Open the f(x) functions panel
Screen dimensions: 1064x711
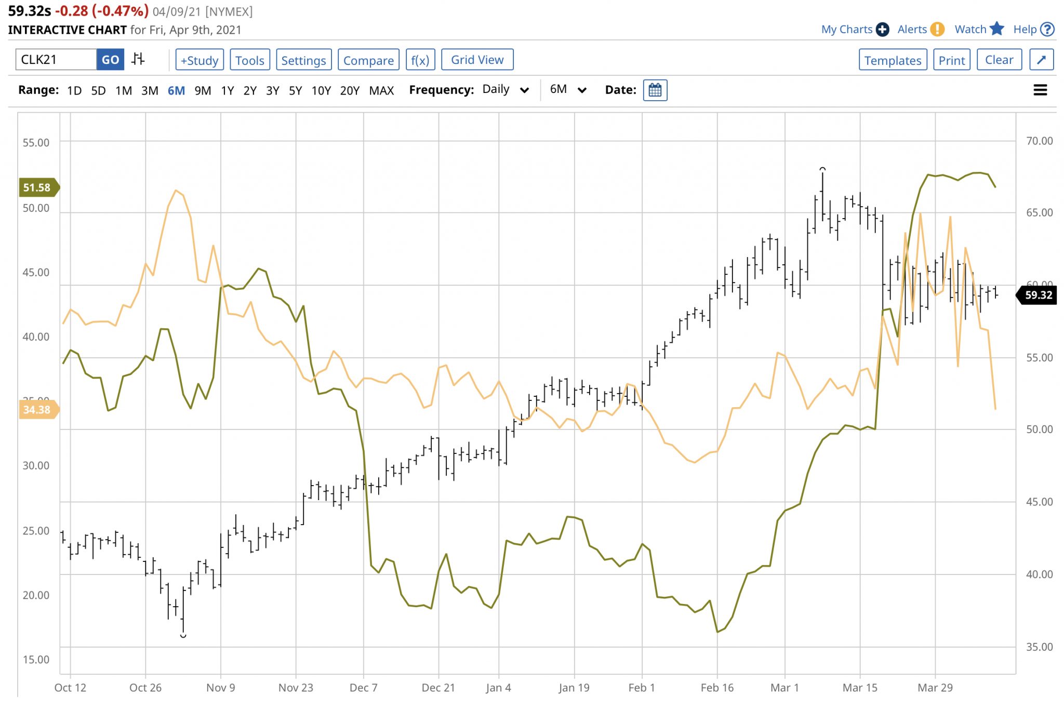(421, 59)
